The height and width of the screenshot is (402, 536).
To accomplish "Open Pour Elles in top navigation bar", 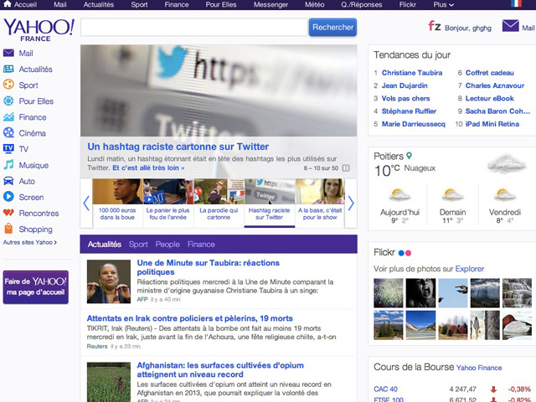I will pos(221,4).
